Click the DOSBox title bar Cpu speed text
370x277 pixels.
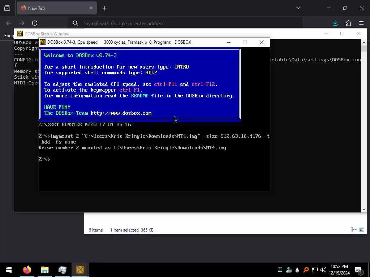click(x=88, y=42)
